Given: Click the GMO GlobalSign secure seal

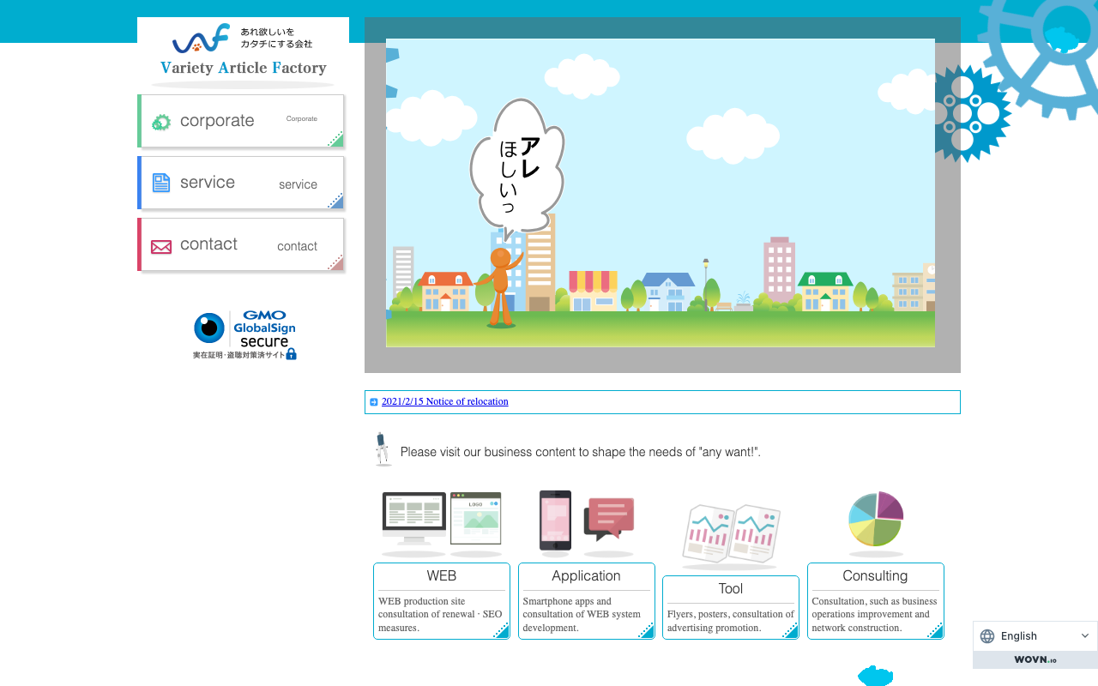Looking at the screenshot, I should (244, 335).
